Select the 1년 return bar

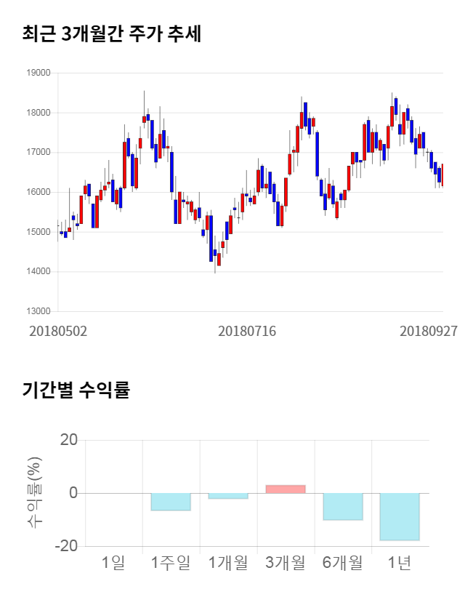400,516
